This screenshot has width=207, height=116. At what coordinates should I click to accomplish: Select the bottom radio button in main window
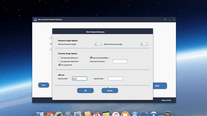[51, 49]
